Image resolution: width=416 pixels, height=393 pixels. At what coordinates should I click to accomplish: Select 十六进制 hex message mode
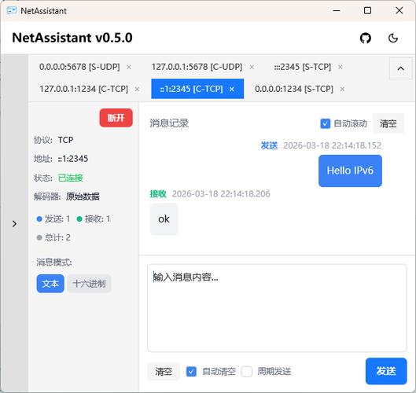[89, 284]
